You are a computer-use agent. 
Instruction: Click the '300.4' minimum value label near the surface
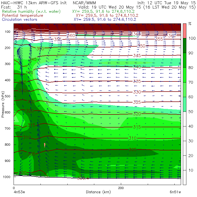(x=83, y=178)
